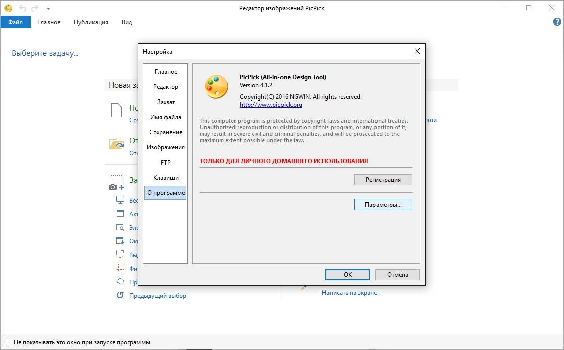Viewport: 564px width, 350px height.
Task: Select Захват settings category
Action: pos(165,102)
